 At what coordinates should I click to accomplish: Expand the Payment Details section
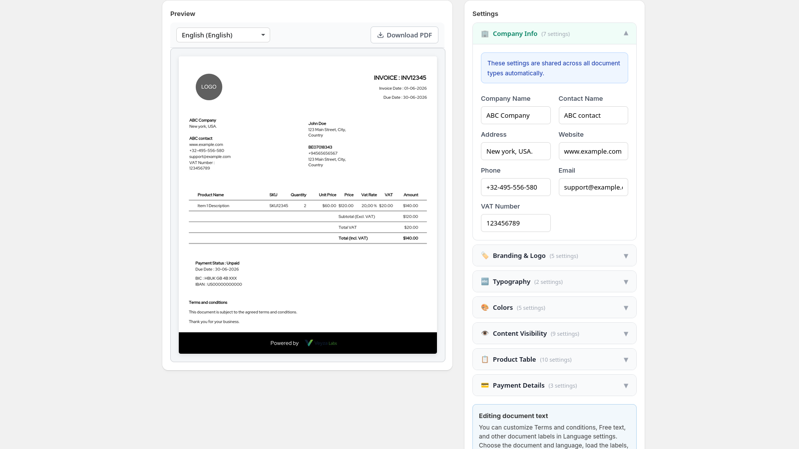[x=554, y=385]
